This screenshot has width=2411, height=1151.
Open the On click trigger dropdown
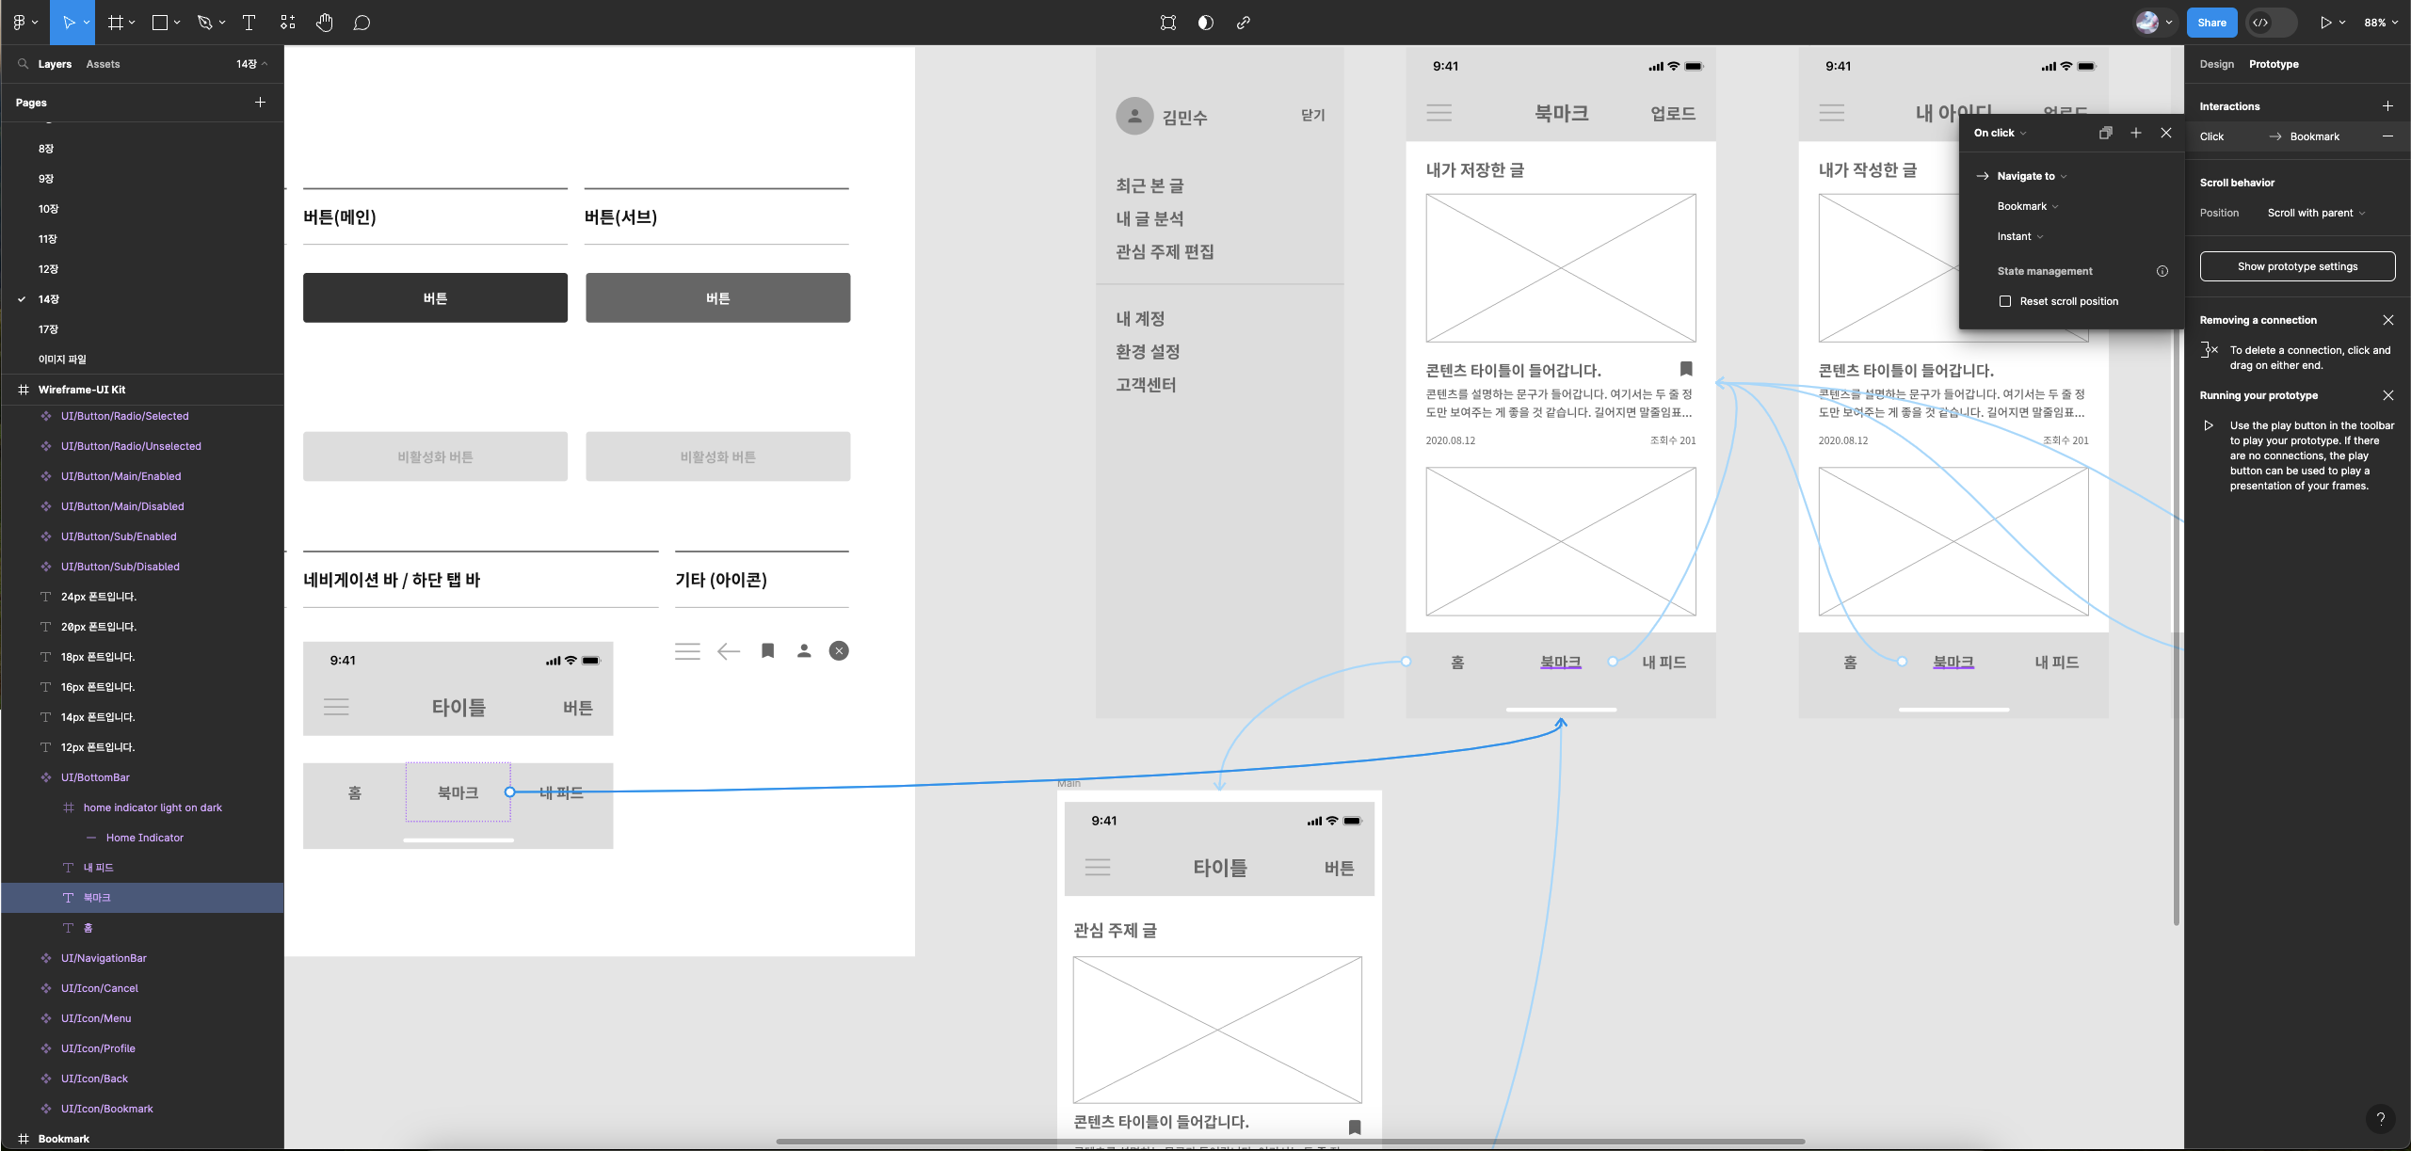click(2000, 133)
